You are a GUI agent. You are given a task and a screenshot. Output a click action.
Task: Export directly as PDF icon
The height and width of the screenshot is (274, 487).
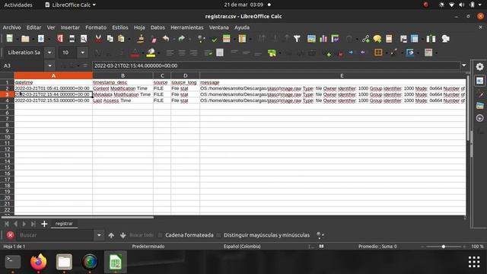coord(60,39)
